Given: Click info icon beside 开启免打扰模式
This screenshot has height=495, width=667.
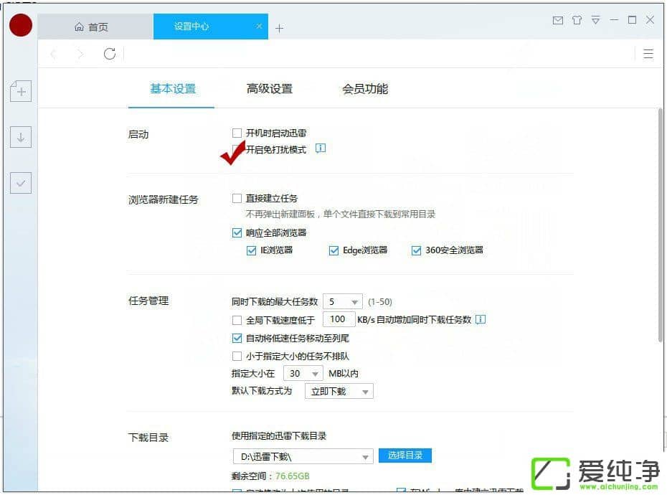Looking at the screenshot, I should pos(321,148).
